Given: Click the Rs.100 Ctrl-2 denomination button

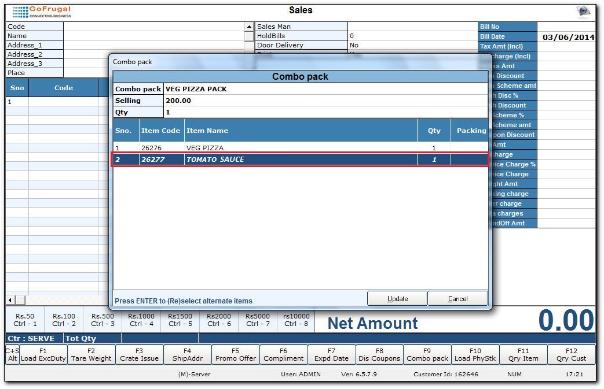Looking at the screenshot, I should pyautogui.click(x=64, y=320).
